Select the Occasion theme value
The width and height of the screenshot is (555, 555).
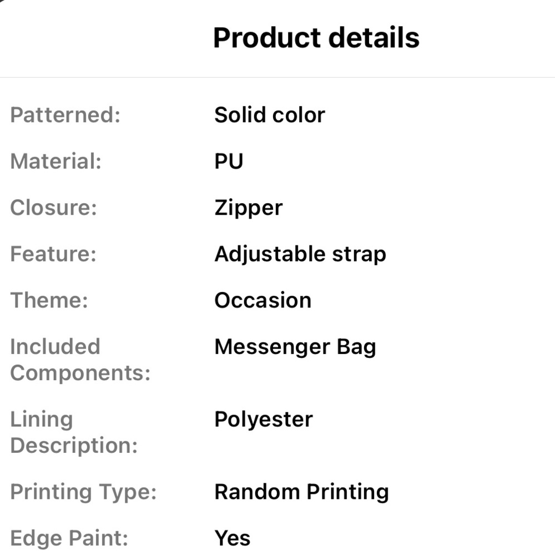pyautogui.click(x=263, y=300)
